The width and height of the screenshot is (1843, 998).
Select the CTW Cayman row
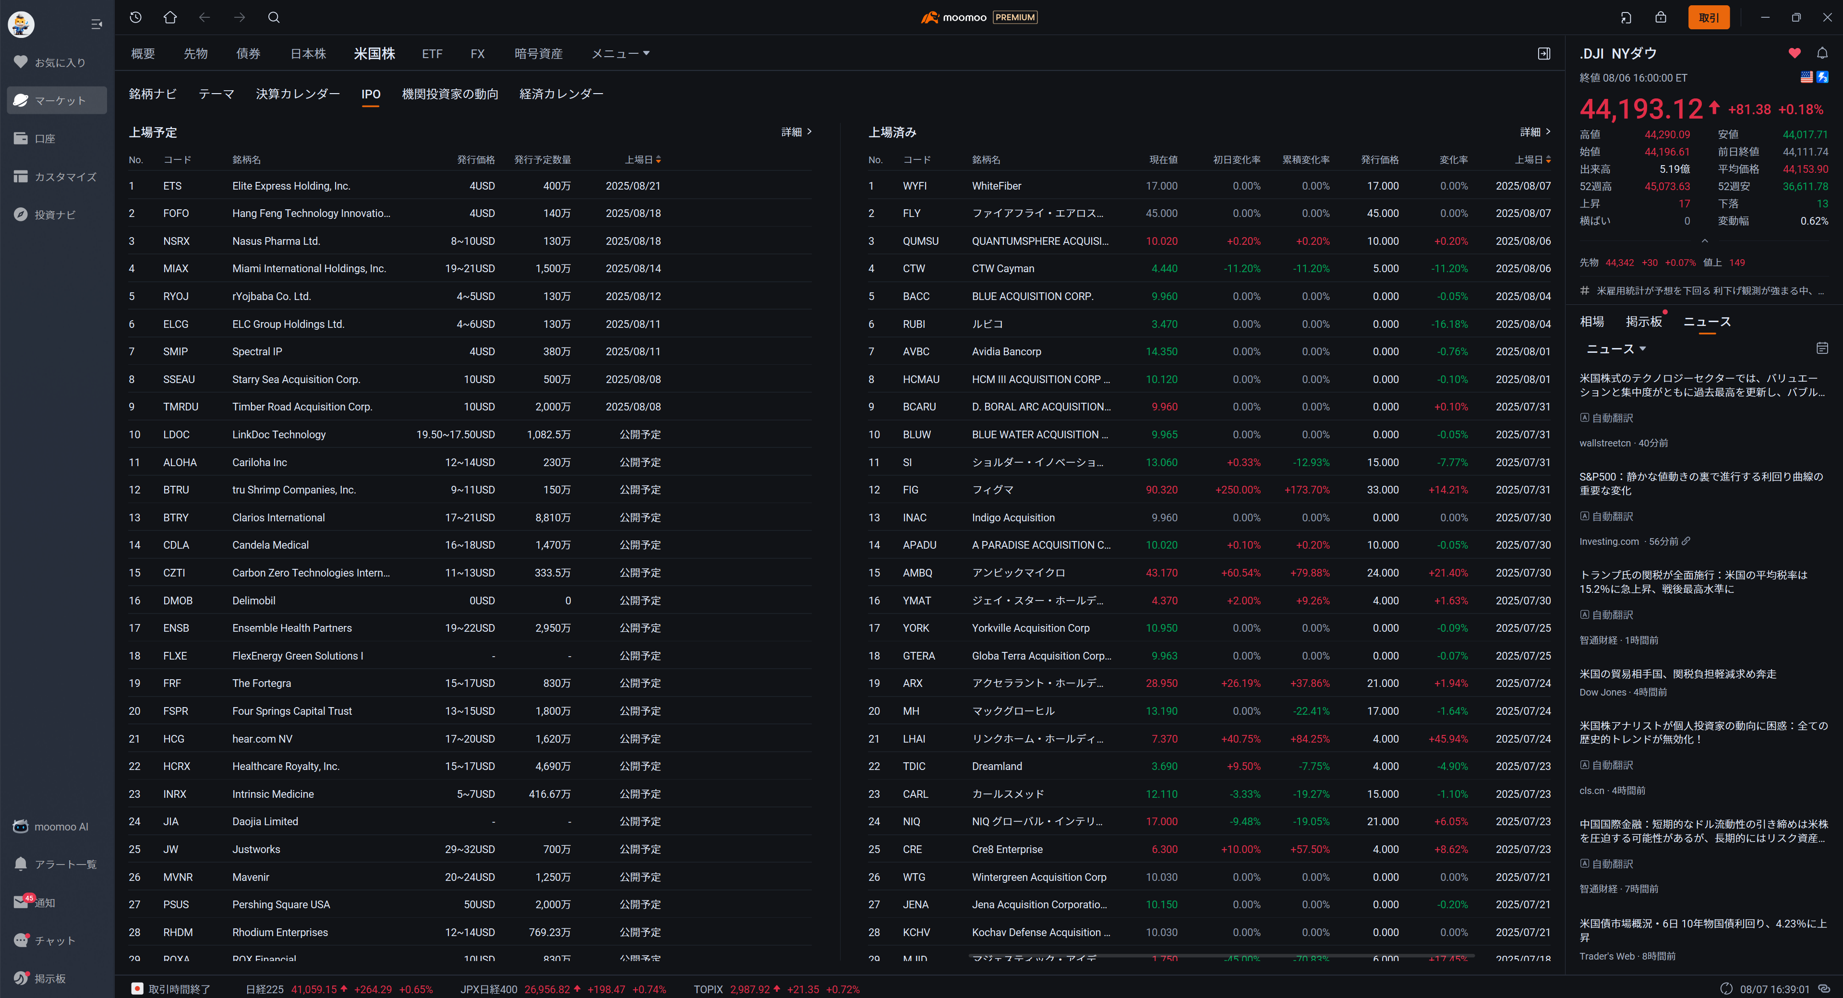click(1210, 268)
